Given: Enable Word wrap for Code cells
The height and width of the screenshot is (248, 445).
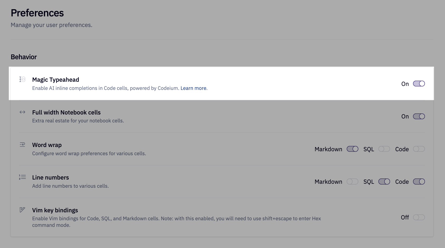Looking at the screenshot, I should pyautogui.click(x=419, y=149).
